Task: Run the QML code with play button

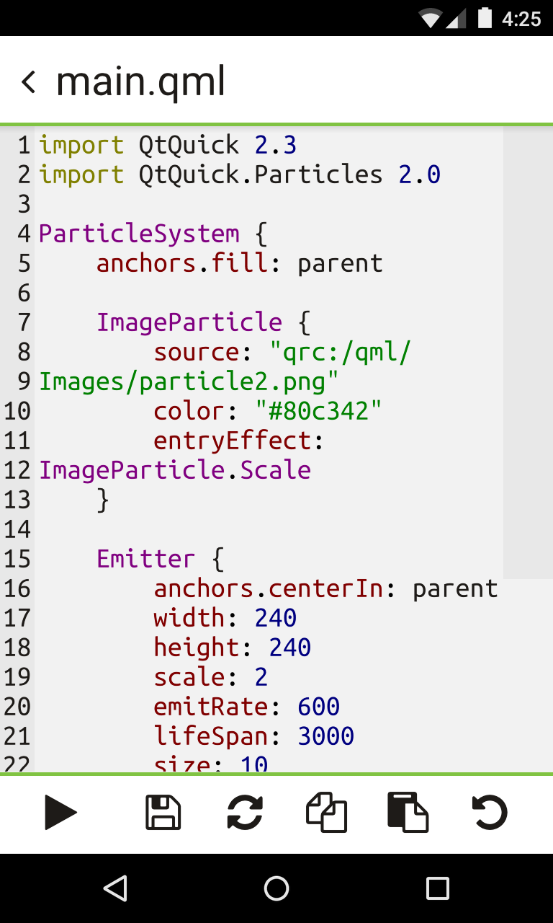Action: pos(60,813)
